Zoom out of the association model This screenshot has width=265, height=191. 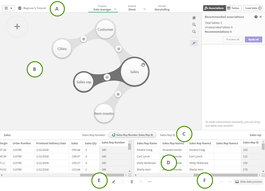click(194, 32)
